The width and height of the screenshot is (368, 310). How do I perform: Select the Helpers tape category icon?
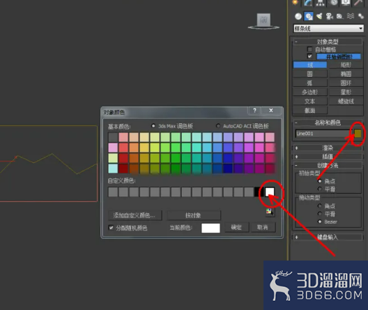click(340, 16)
